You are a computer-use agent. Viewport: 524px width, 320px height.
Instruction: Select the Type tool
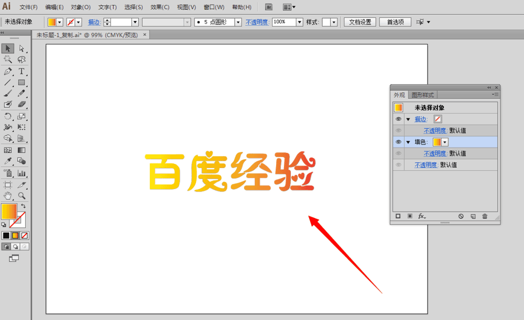coord(21,71)
